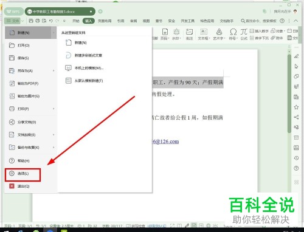This screenshot has width=304, height=232.
Task: Select the docx document tab
Action: point(60,12)
